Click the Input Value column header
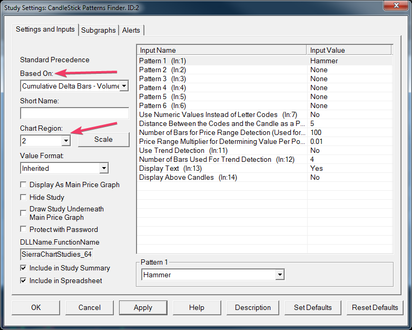This screenshot has height=330, width=412. (349, 50)
